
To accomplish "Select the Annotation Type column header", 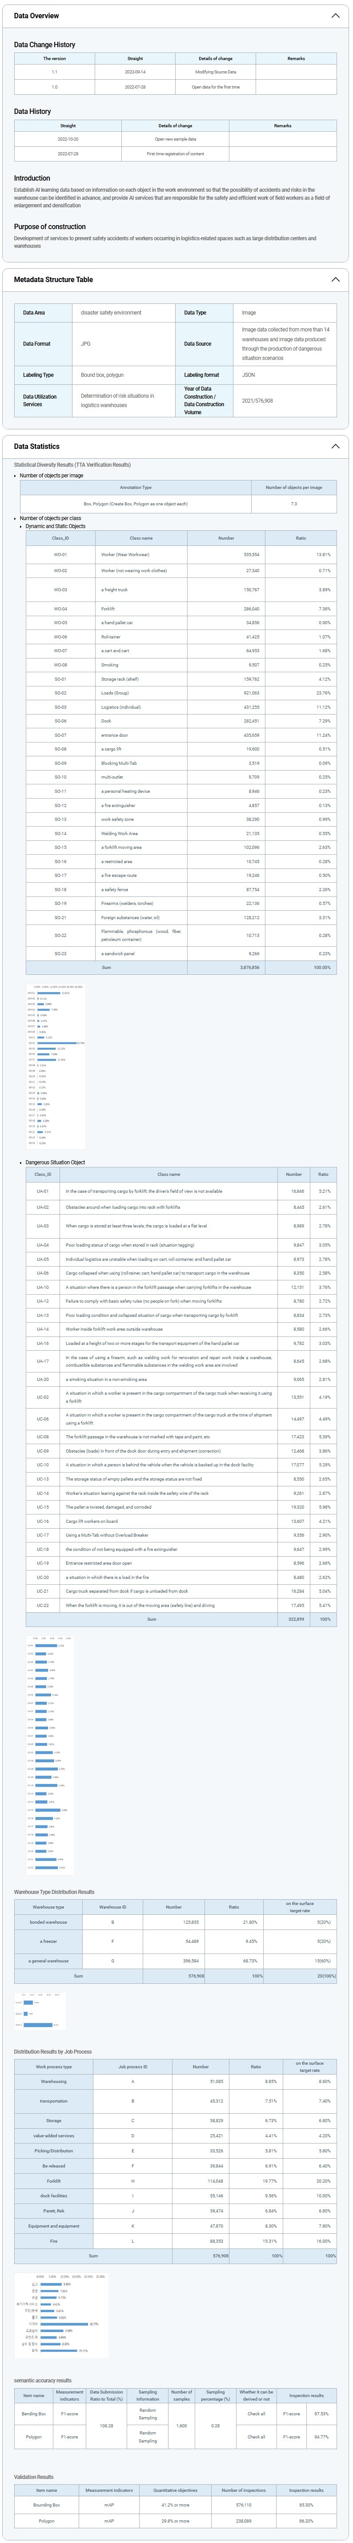I will point(135,488).
